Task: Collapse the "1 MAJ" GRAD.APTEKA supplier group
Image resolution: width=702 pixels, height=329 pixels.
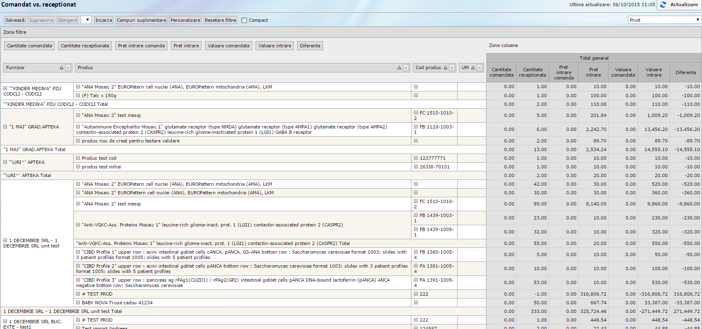Action: tap(5, 127)
